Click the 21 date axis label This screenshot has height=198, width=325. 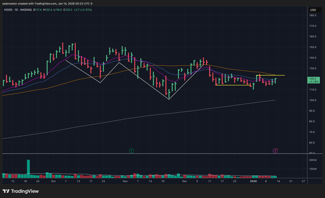(x=291, y=181)
